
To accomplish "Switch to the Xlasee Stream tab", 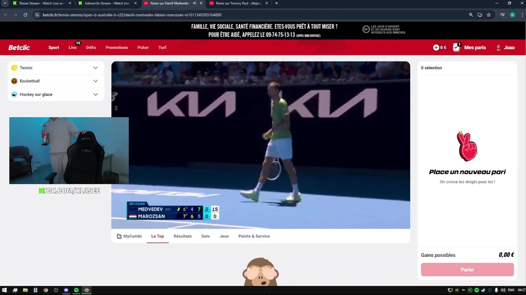I will [41, 3].
